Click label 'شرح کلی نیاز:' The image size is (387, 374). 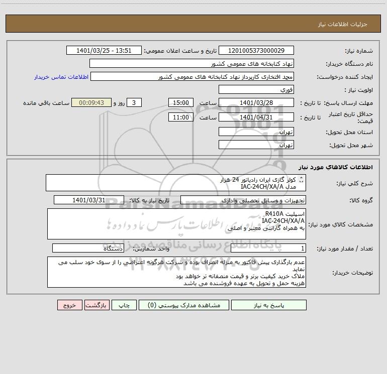tap(355, 183)
